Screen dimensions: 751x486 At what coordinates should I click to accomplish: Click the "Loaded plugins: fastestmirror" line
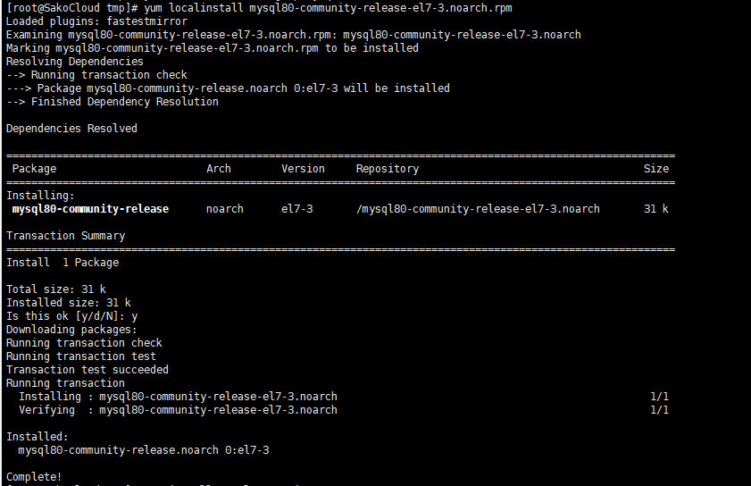96,21
